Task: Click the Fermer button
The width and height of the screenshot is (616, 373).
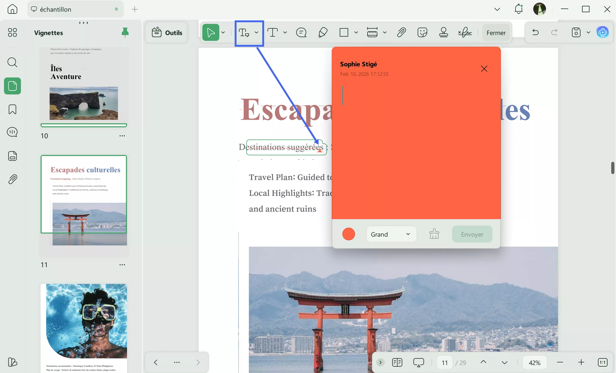Action: click(x=496, y=32)
